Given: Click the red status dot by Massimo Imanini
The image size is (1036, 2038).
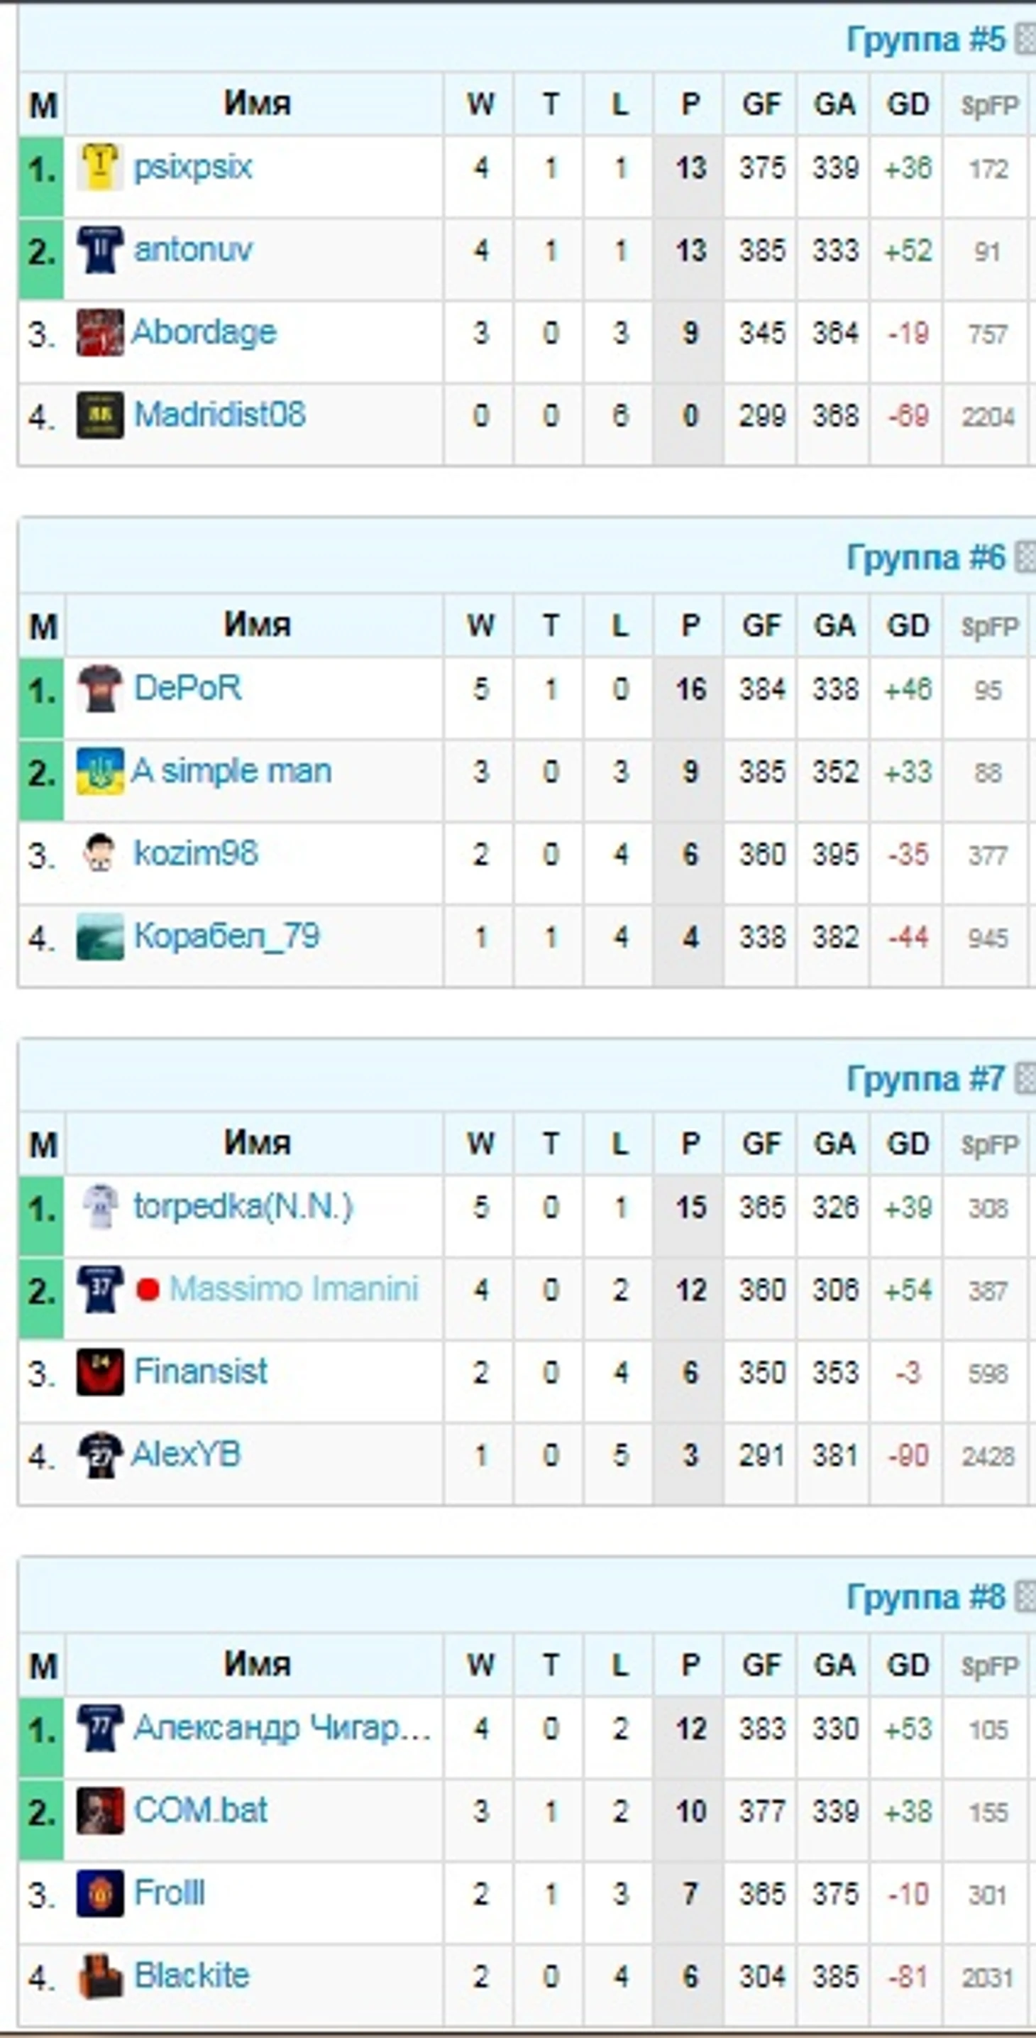Looking at the screenshot, I should (148, 1291).
